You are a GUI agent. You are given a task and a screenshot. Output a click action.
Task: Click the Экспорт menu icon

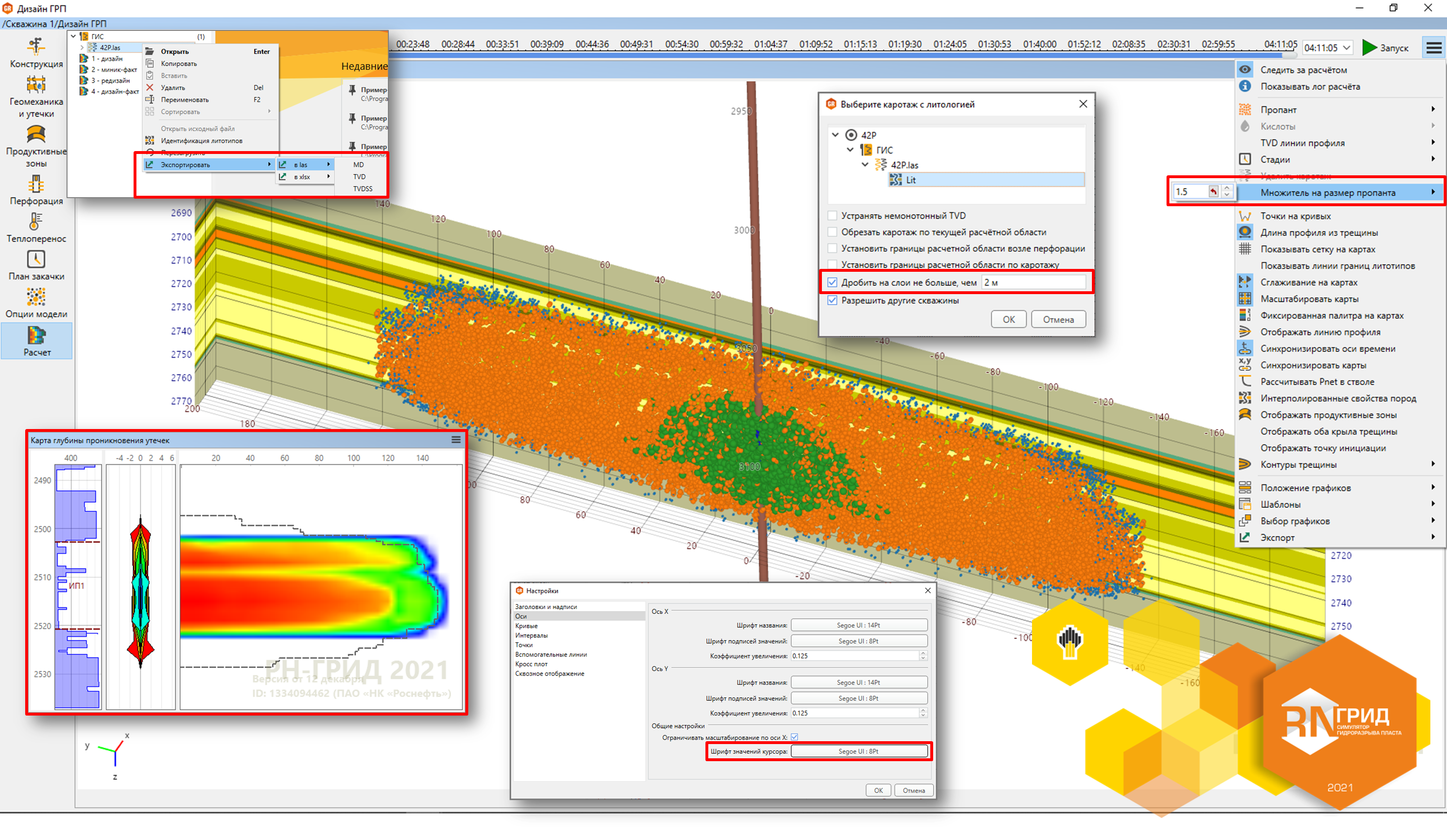(1245, 537)
